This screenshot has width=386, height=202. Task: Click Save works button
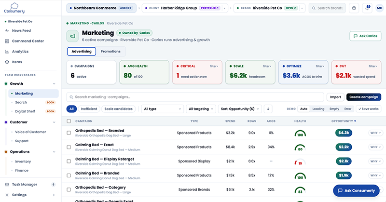click(x=369, y=109)
